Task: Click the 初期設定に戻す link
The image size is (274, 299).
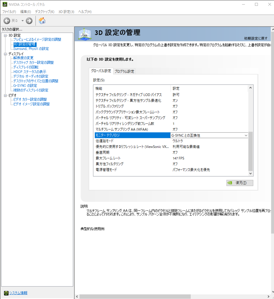Action: [x=256, y=39]
